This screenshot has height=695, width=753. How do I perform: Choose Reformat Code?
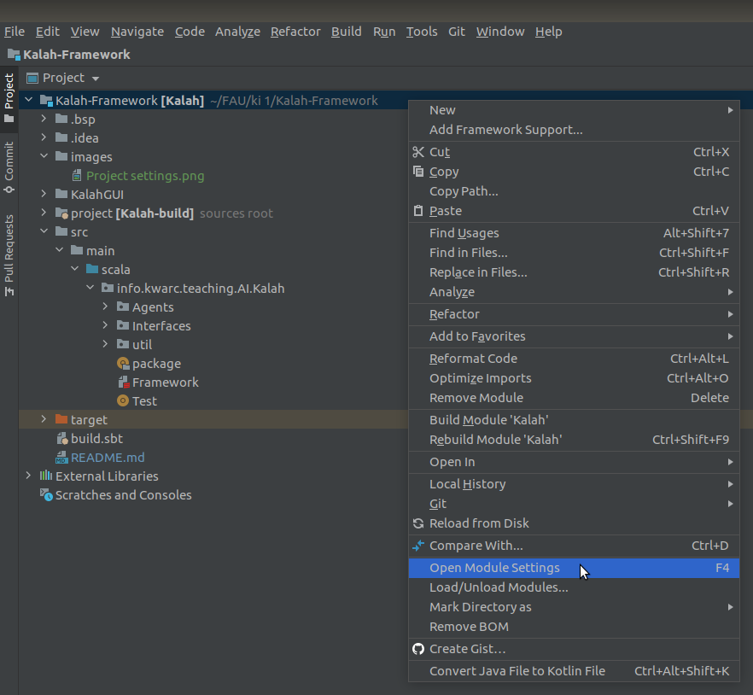(x=574, y=359)
